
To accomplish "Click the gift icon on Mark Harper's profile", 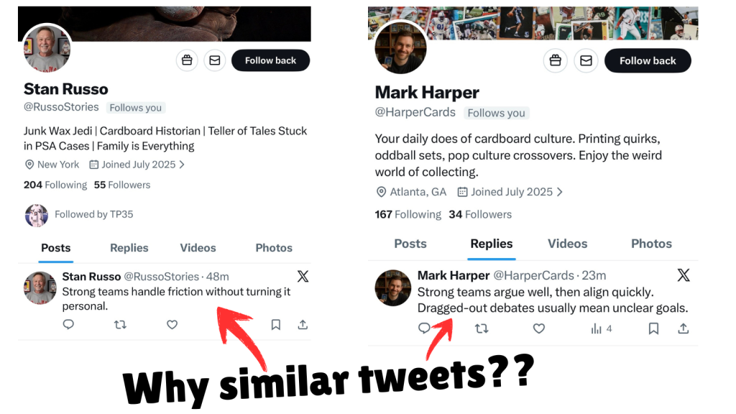I will pyautogui.click(x=555, y=60).
